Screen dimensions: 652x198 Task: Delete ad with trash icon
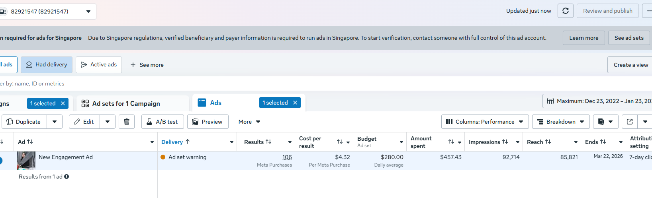tap(127, 122)
